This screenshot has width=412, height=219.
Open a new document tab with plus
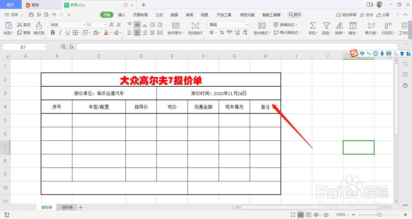(144, 5)
